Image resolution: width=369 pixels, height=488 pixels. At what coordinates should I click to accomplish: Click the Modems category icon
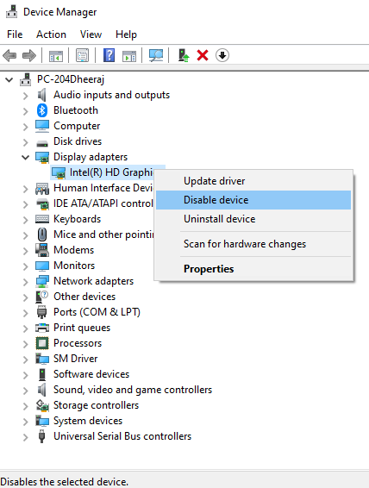[42, 250]
